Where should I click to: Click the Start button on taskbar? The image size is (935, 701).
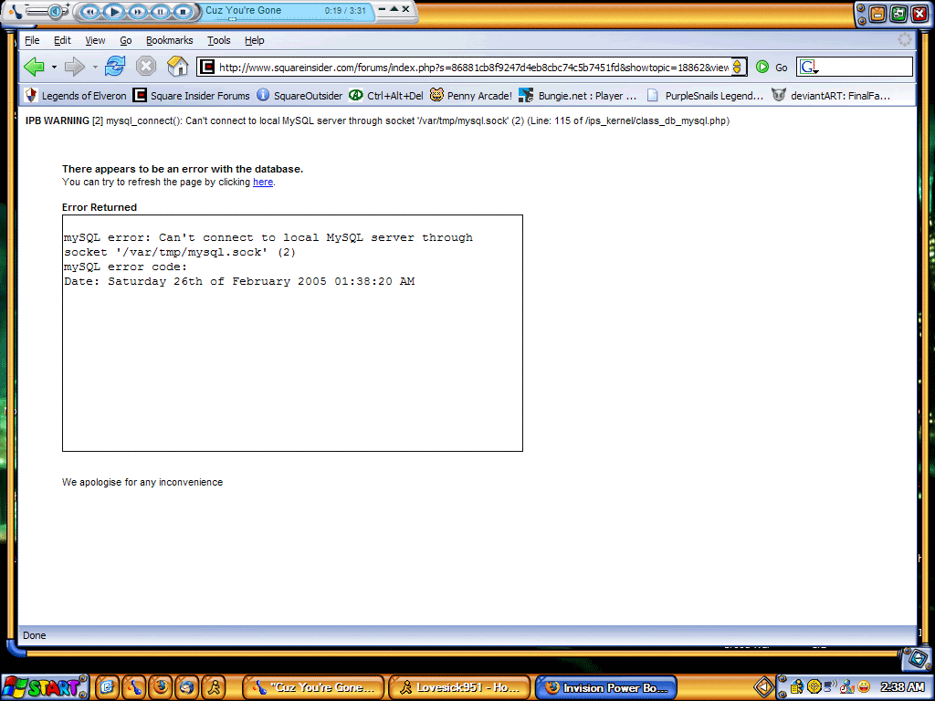click(45, 687)
